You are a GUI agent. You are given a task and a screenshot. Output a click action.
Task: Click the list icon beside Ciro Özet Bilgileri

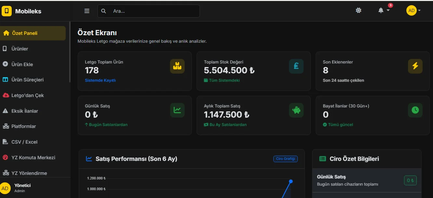[322, 159]
